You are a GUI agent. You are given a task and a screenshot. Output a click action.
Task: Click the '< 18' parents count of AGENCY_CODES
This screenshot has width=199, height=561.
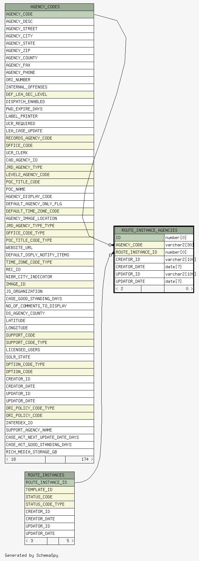[x=25, y=459]
